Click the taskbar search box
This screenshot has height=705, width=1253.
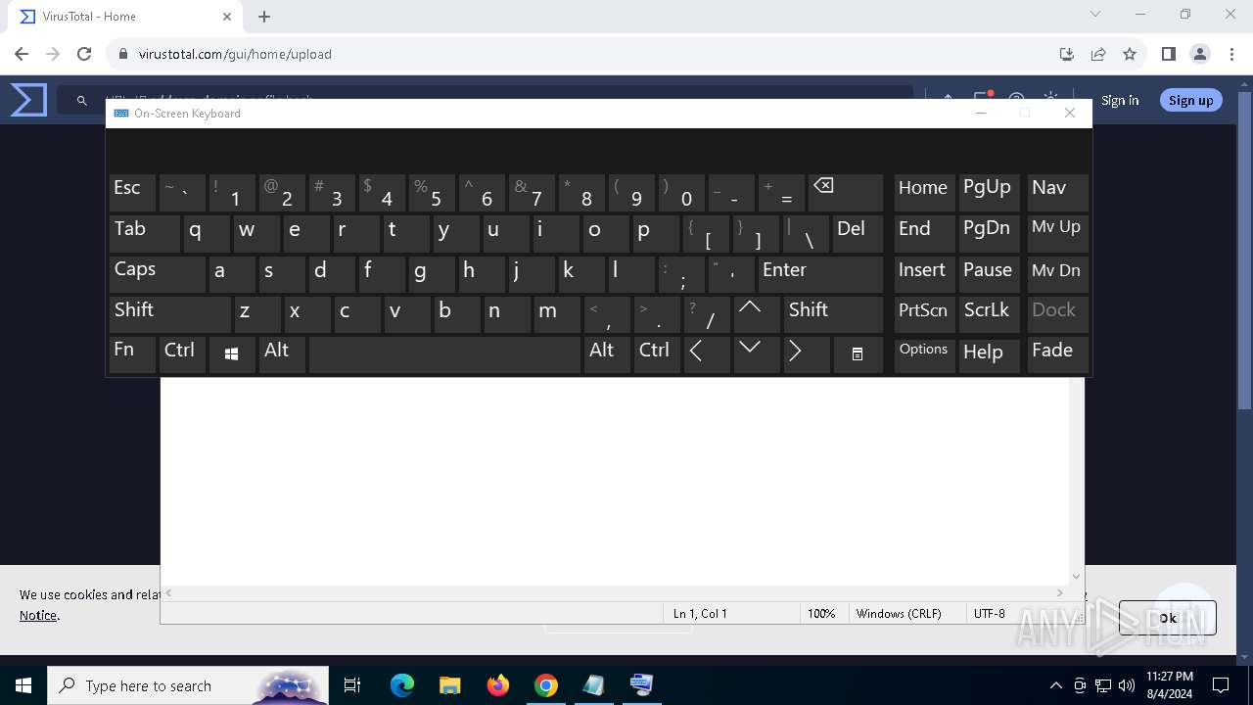tap(188, 685)
